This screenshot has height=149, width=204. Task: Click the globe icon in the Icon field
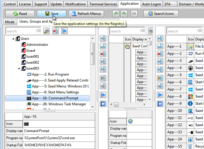pos(130,121)
